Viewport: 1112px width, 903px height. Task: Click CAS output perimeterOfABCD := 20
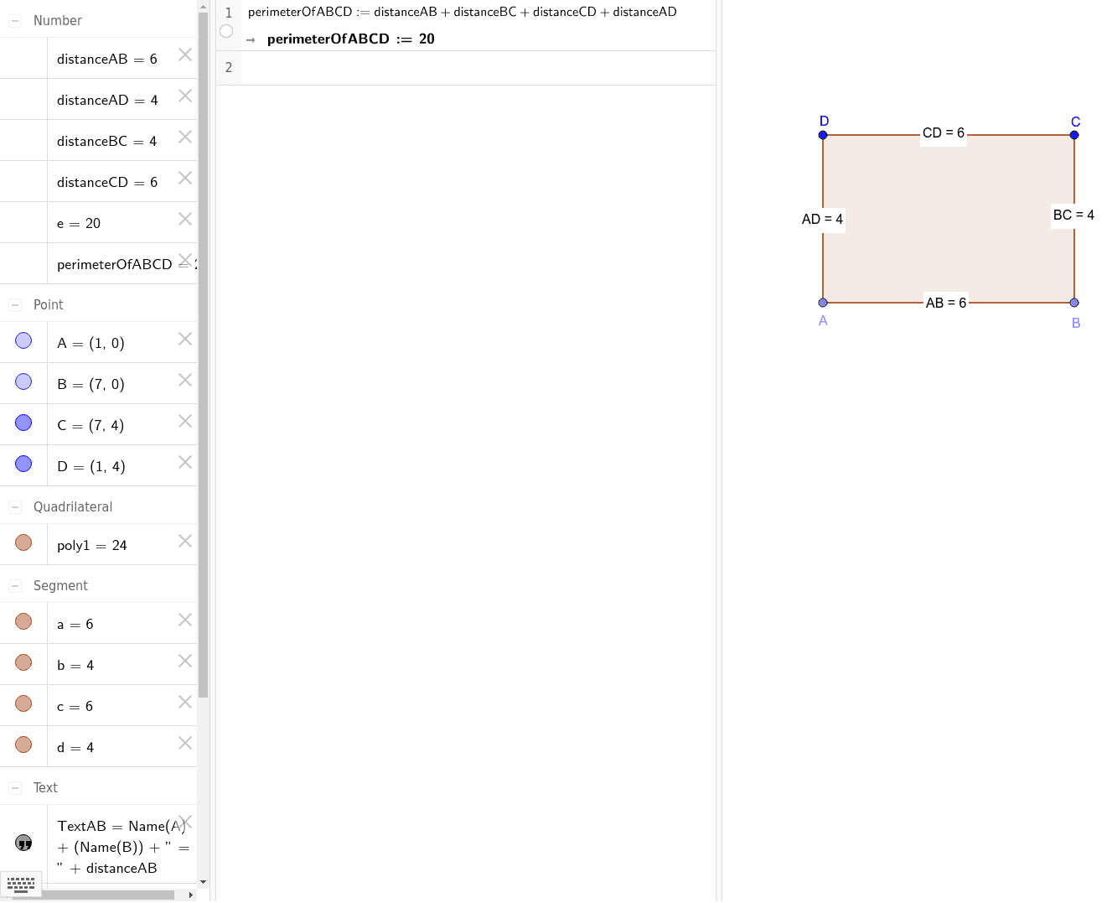350,39
